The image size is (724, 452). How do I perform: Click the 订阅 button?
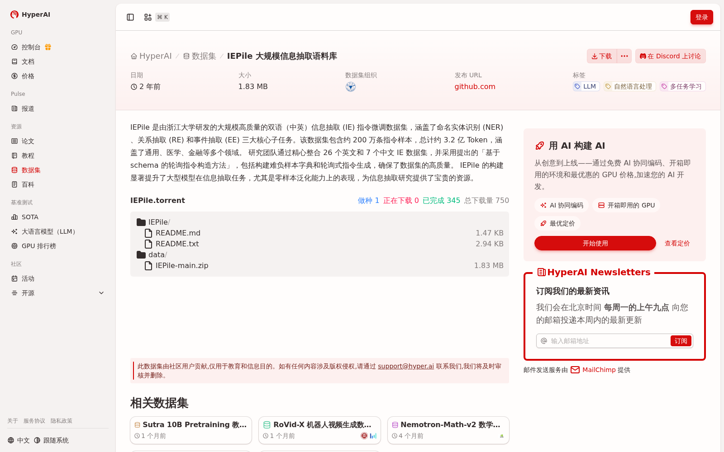[x=681, y=341]
